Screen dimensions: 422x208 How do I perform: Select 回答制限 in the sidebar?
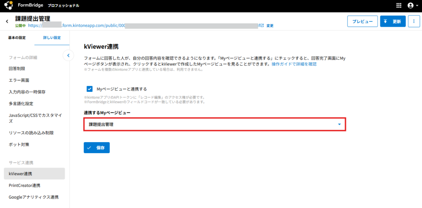[17, 69]
